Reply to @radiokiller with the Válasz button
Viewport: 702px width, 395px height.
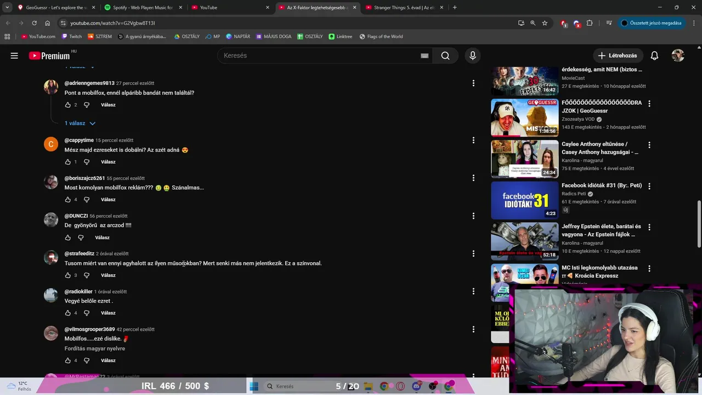[x=108, y=313]
